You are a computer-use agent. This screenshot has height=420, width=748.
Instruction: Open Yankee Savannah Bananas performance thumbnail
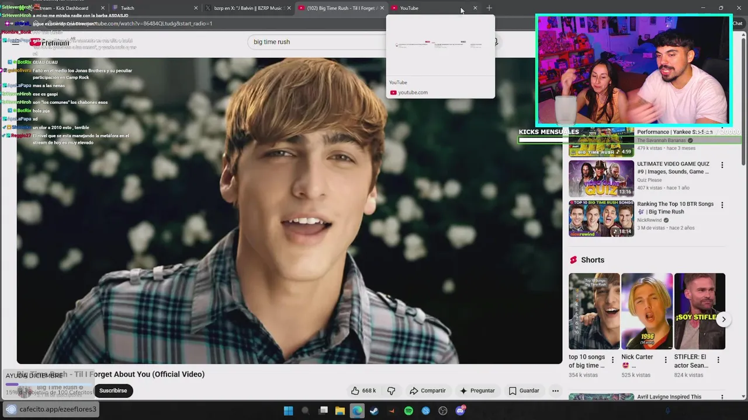[x=601, y=142]
